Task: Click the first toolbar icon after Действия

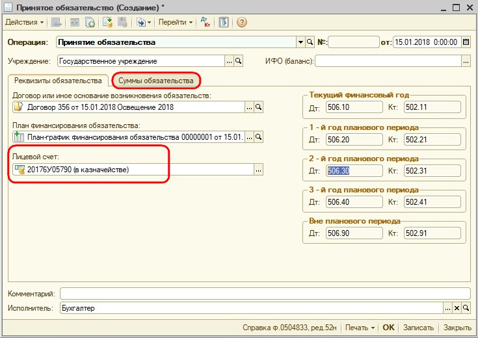Action: (x=57, y=22)
